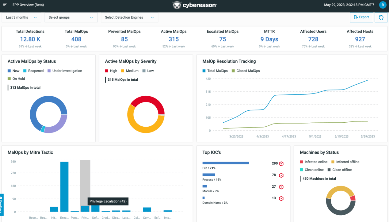
Task: Open the user profile avatar R
Action: (383, 5)
